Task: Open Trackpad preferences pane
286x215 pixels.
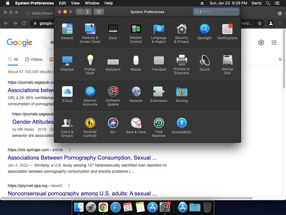Action: [x=159, y=63]
